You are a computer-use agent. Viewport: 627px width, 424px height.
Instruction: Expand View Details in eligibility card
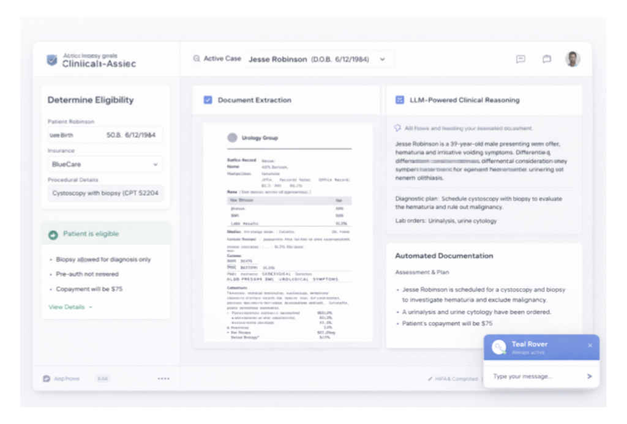(70, 307)
